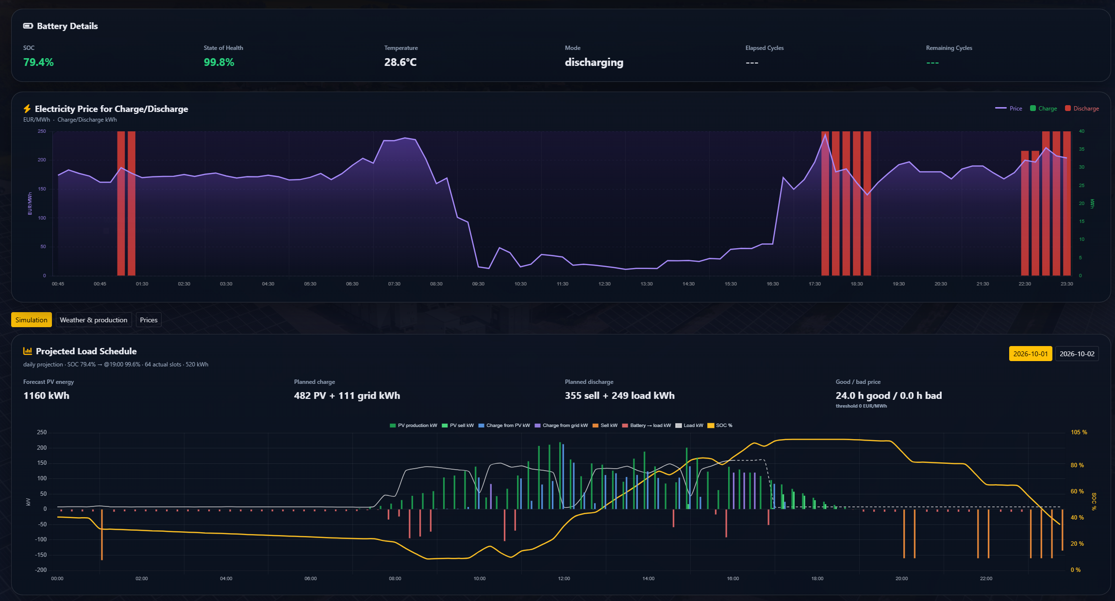Click the 17:30 label on price chart axis
Viewport: 1115px width, 601px height.
pos(815,284)
